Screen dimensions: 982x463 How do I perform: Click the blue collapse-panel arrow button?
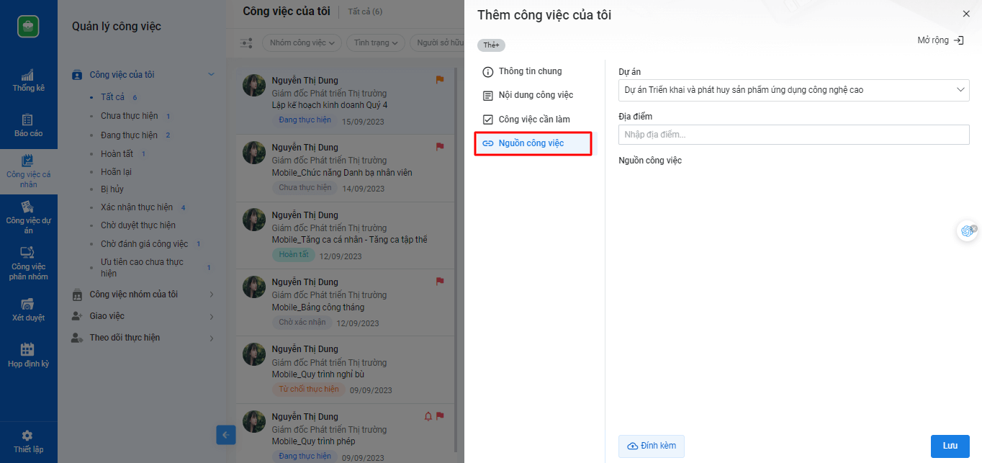pyautogui.click(x=226, y=435)
